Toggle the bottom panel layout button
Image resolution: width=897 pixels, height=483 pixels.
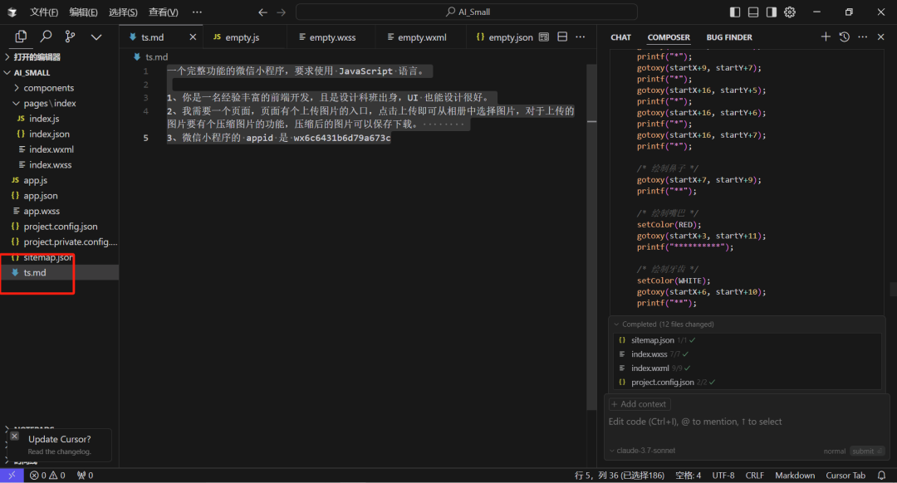753,12
